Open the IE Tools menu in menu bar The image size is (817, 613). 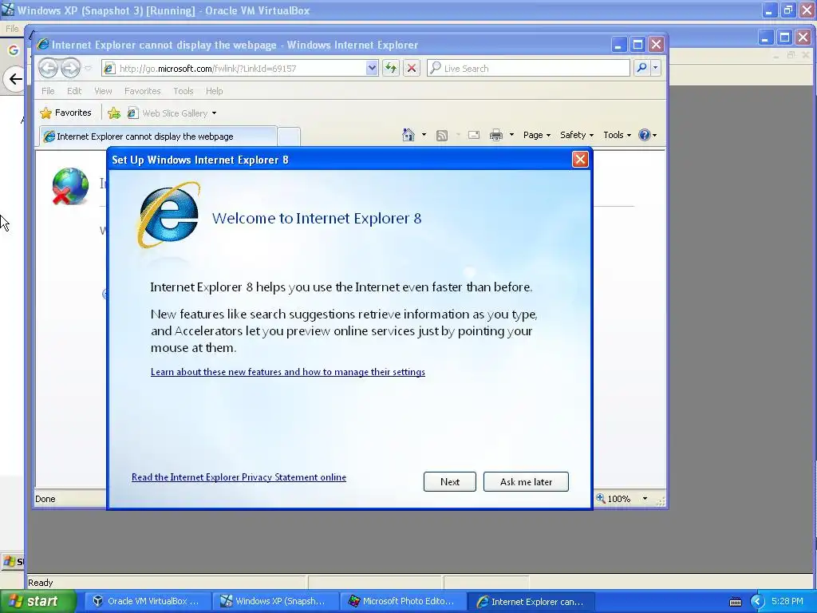coord(184,91)
